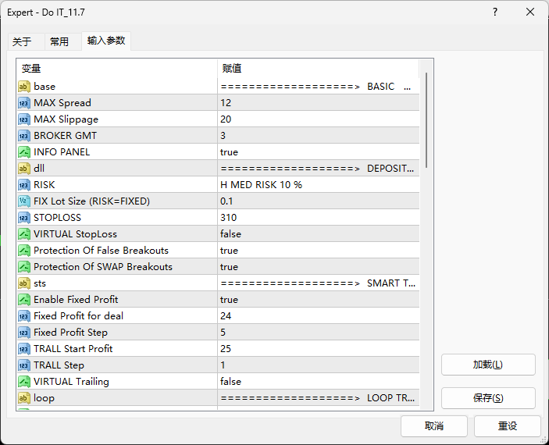549x445 pixels.
Task: Click the sts value SMART T... text
Action: pos(319,283)
